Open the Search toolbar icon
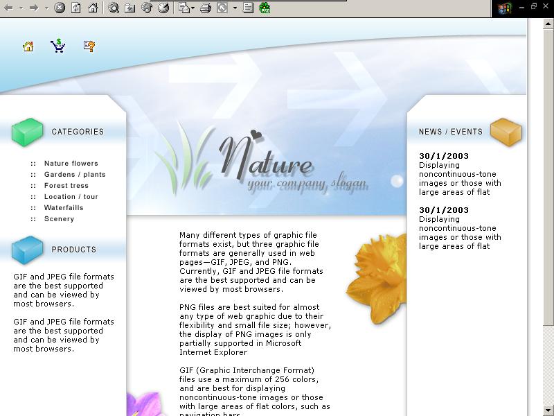554x416 pixels. click(x=114, y=8)
